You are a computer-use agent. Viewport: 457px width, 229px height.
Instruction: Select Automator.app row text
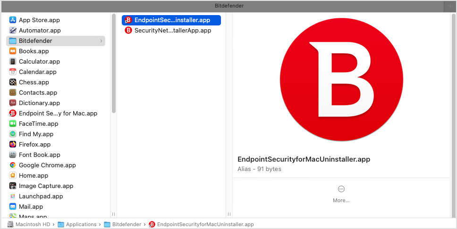click(40, 30)
